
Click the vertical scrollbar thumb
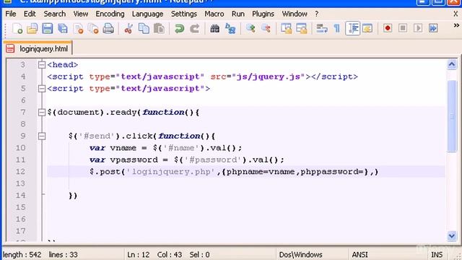tap(452, 116)
